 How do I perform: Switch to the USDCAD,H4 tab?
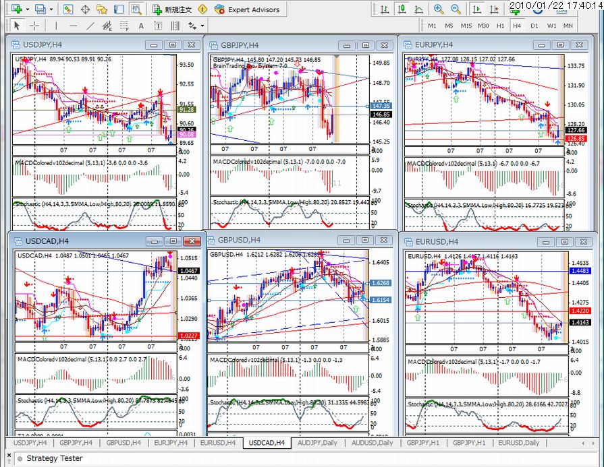267,443
